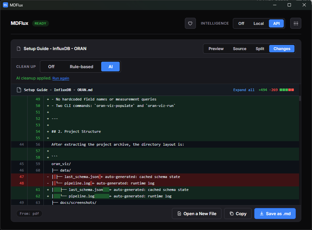Click Save as .md button
The height and width of the screenshot is (230, 312).
pos(275,214)
